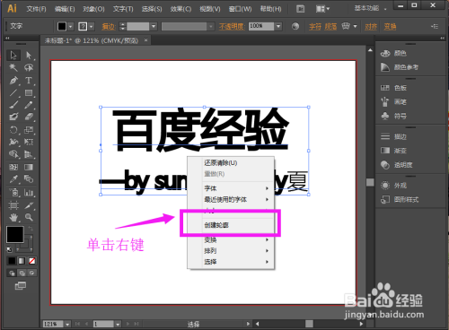The width and height of the screenshot is (449, 330).
Task: Open the 对象(O) menu
Action: click(x=93, y=9)
